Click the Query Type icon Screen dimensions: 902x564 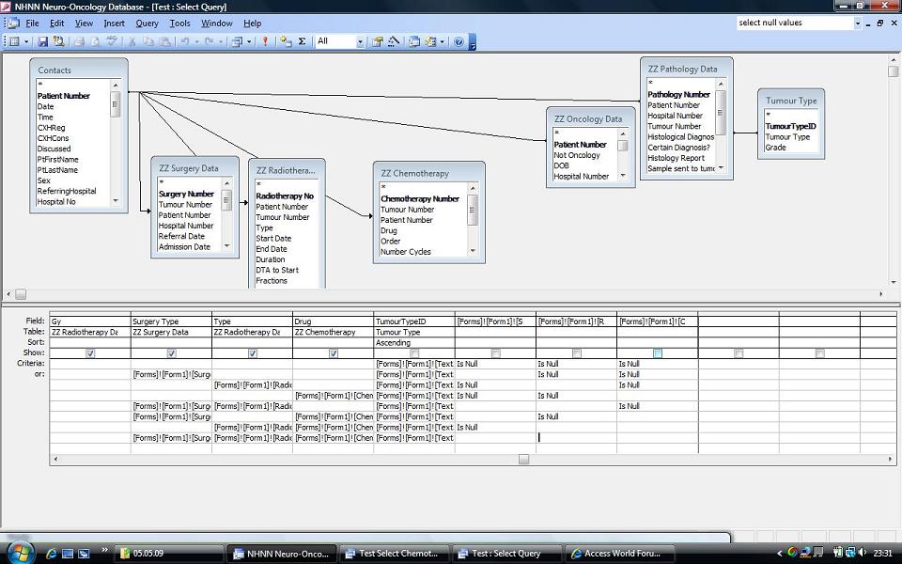pyautogui.click(x=237, y=41)
